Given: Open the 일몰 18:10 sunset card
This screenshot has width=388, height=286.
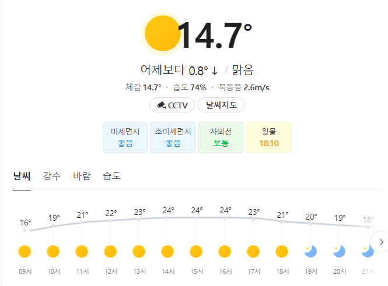Looking at the screenshot, I should tap(269, 137).
